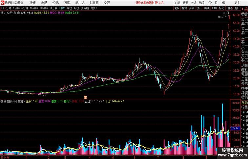Viewport: 248px width, 159px height.
Task: Open the 交易 menu
Action: [107, 3]
